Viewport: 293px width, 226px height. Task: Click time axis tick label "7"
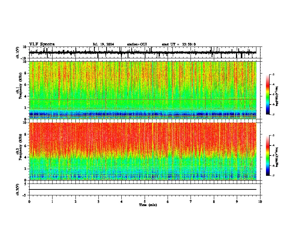point(191,202)
